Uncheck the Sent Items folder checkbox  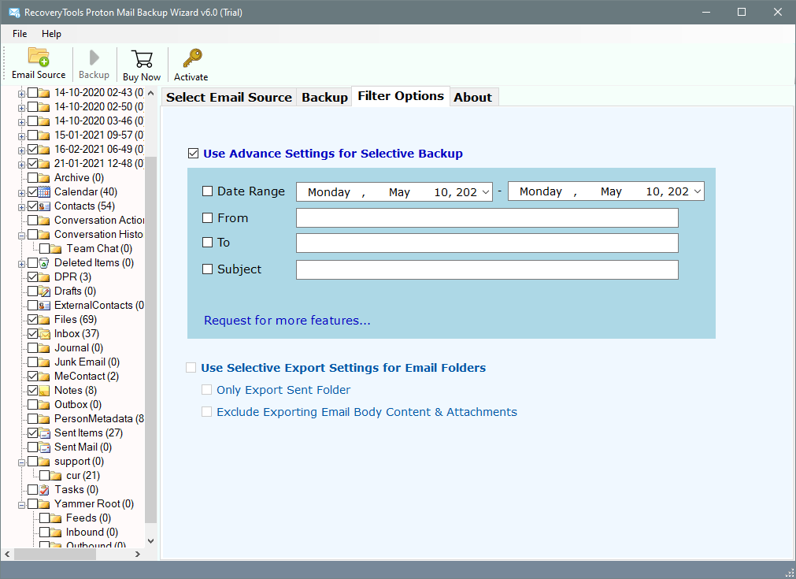[32, 433]
